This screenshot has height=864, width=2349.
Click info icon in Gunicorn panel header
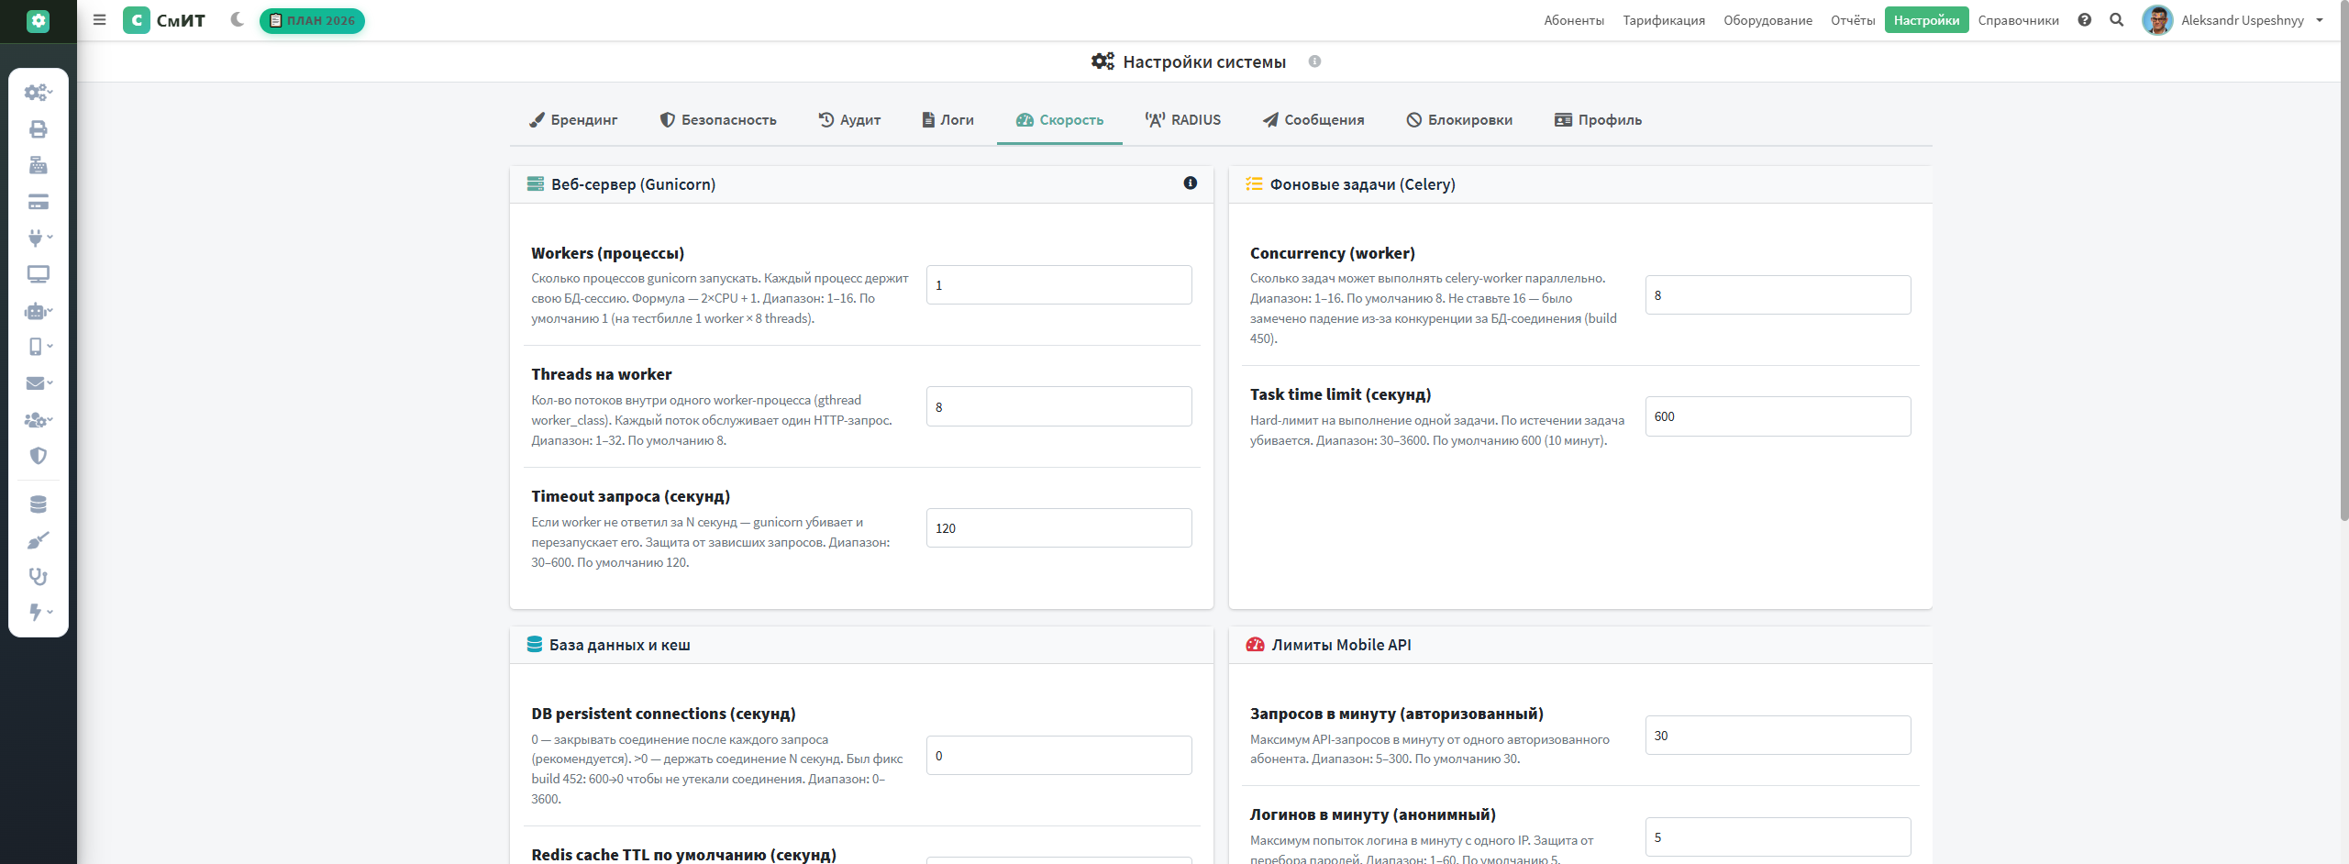pyautogui.click(x=1190, y=183)
